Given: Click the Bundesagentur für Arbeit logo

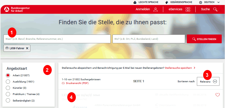Looking at the screenshot, I should point(7,9).
